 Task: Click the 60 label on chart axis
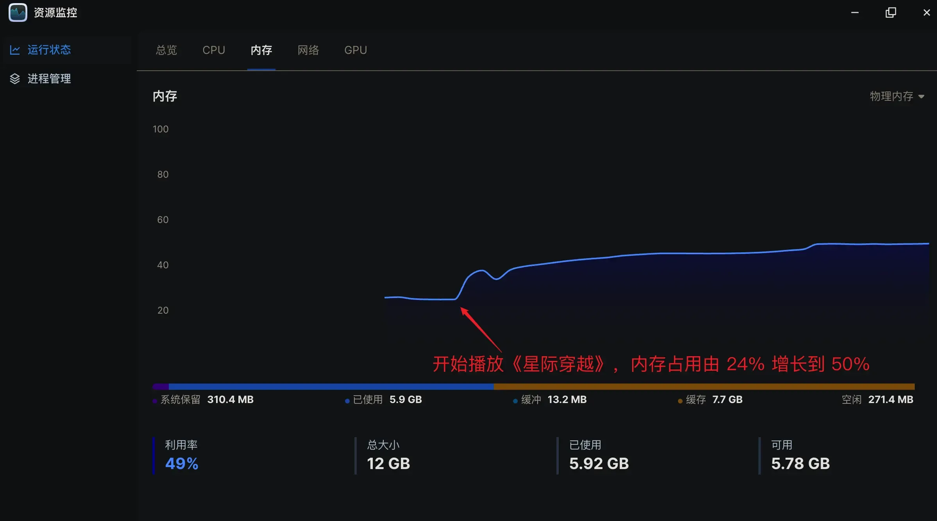(x=163, y=219)
